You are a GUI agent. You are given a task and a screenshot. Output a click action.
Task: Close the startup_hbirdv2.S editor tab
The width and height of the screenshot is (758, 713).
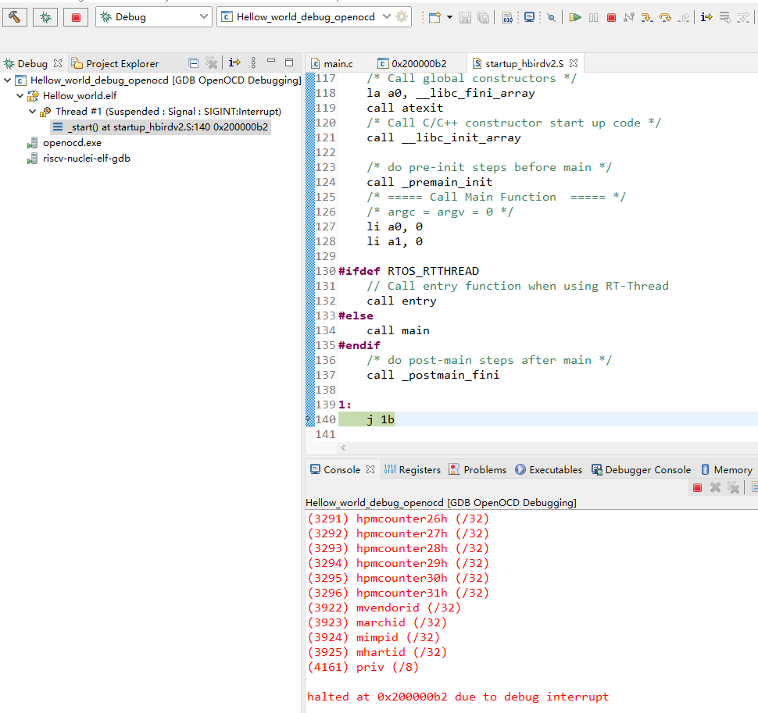(x=574, y=63)
